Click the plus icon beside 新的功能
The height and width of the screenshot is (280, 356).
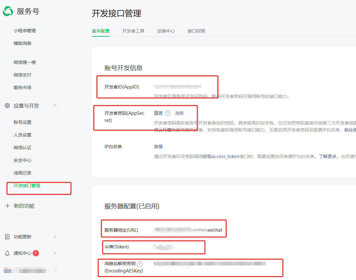coord(8,206)
